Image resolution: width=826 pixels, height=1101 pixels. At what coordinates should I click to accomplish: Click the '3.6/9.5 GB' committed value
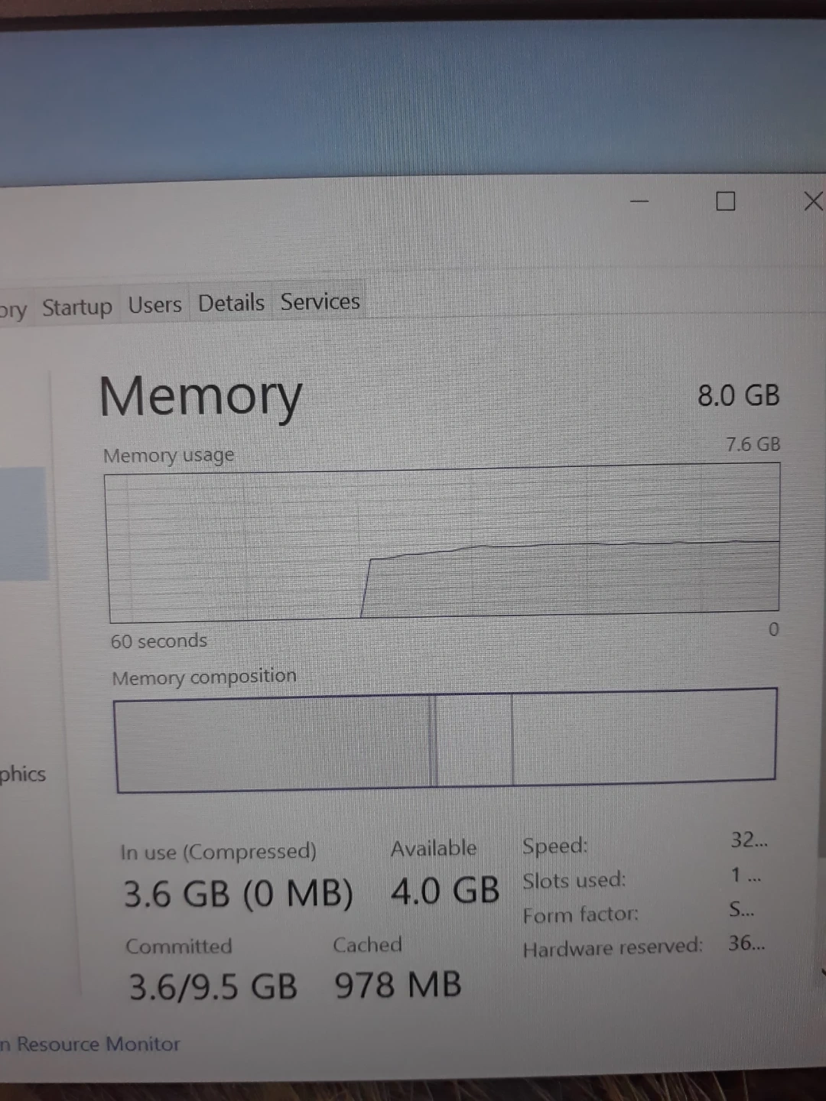point(213,987)
